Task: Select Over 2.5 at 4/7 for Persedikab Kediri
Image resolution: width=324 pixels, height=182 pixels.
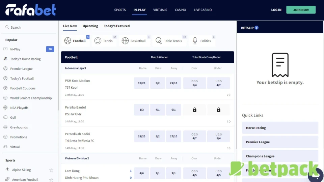Action: 194,136
